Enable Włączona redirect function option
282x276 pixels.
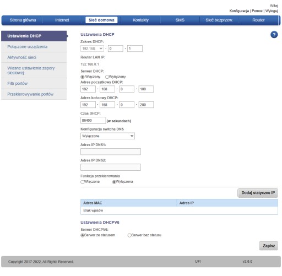82,182
